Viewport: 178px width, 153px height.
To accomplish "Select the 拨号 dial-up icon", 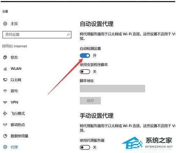I will click(5, 91).
